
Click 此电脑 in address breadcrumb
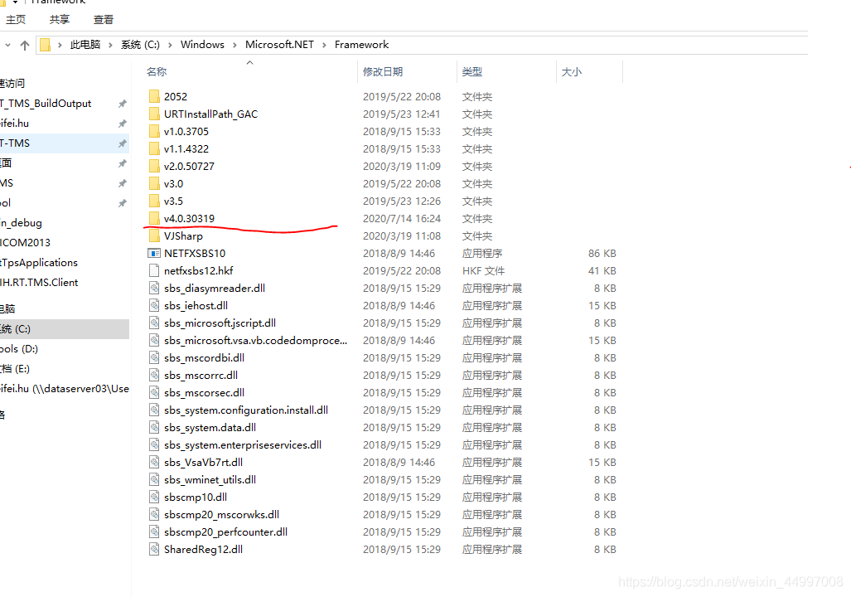coord(85,45)
